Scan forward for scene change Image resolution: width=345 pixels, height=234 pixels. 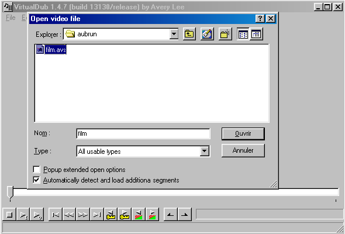152,215
